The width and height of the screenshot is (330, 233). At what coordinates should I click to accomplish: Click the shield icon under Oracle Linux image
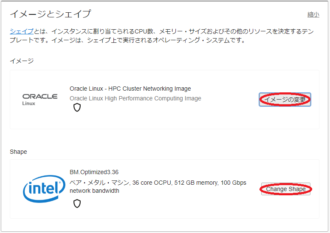[x=77, y=108]
